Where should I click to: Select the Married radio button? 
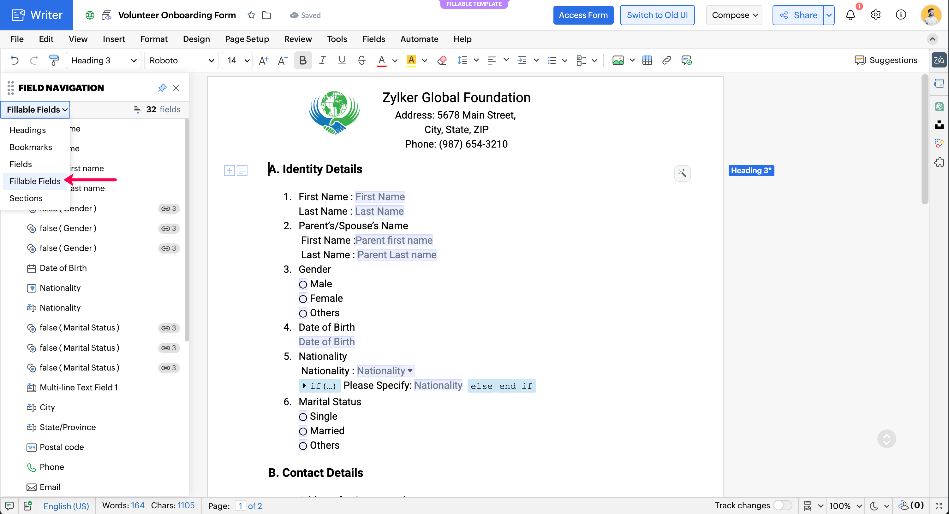point(303,431)
